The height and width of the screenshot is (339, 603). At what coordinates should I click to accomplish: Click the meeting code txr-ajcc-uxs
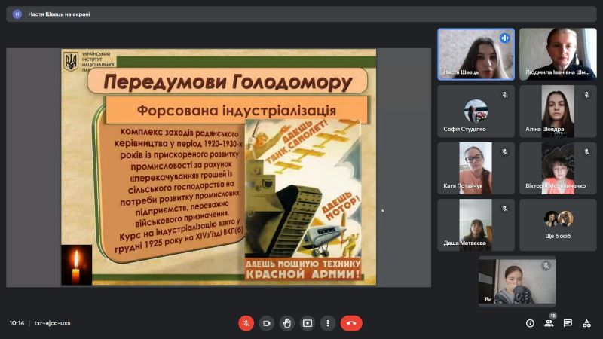tap(52, 323)
